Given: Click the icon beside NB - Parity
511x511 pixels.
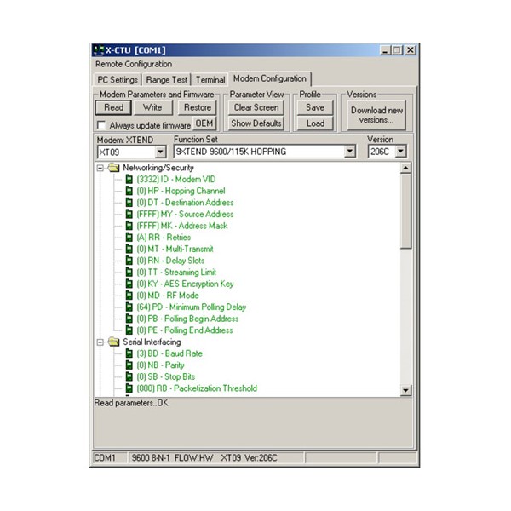Looking at the screenshot, I should pos(129,365).
